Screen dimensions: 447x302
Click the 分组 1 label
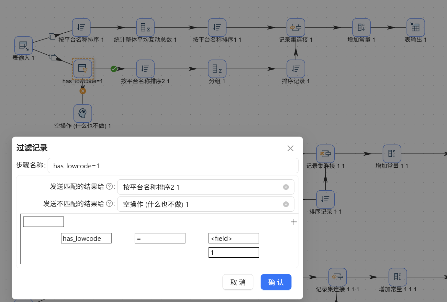[217, 81]
